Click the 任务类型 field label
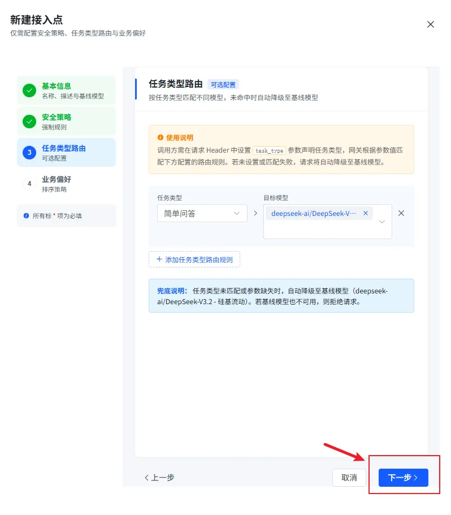 pos(170,198)
